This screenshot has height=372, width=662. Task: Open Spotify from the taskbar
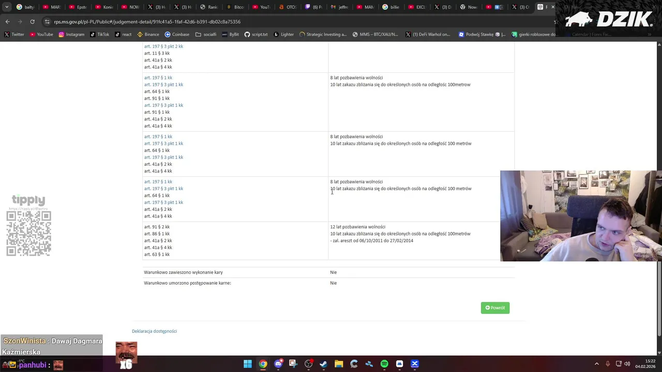(x=384, y=364)
